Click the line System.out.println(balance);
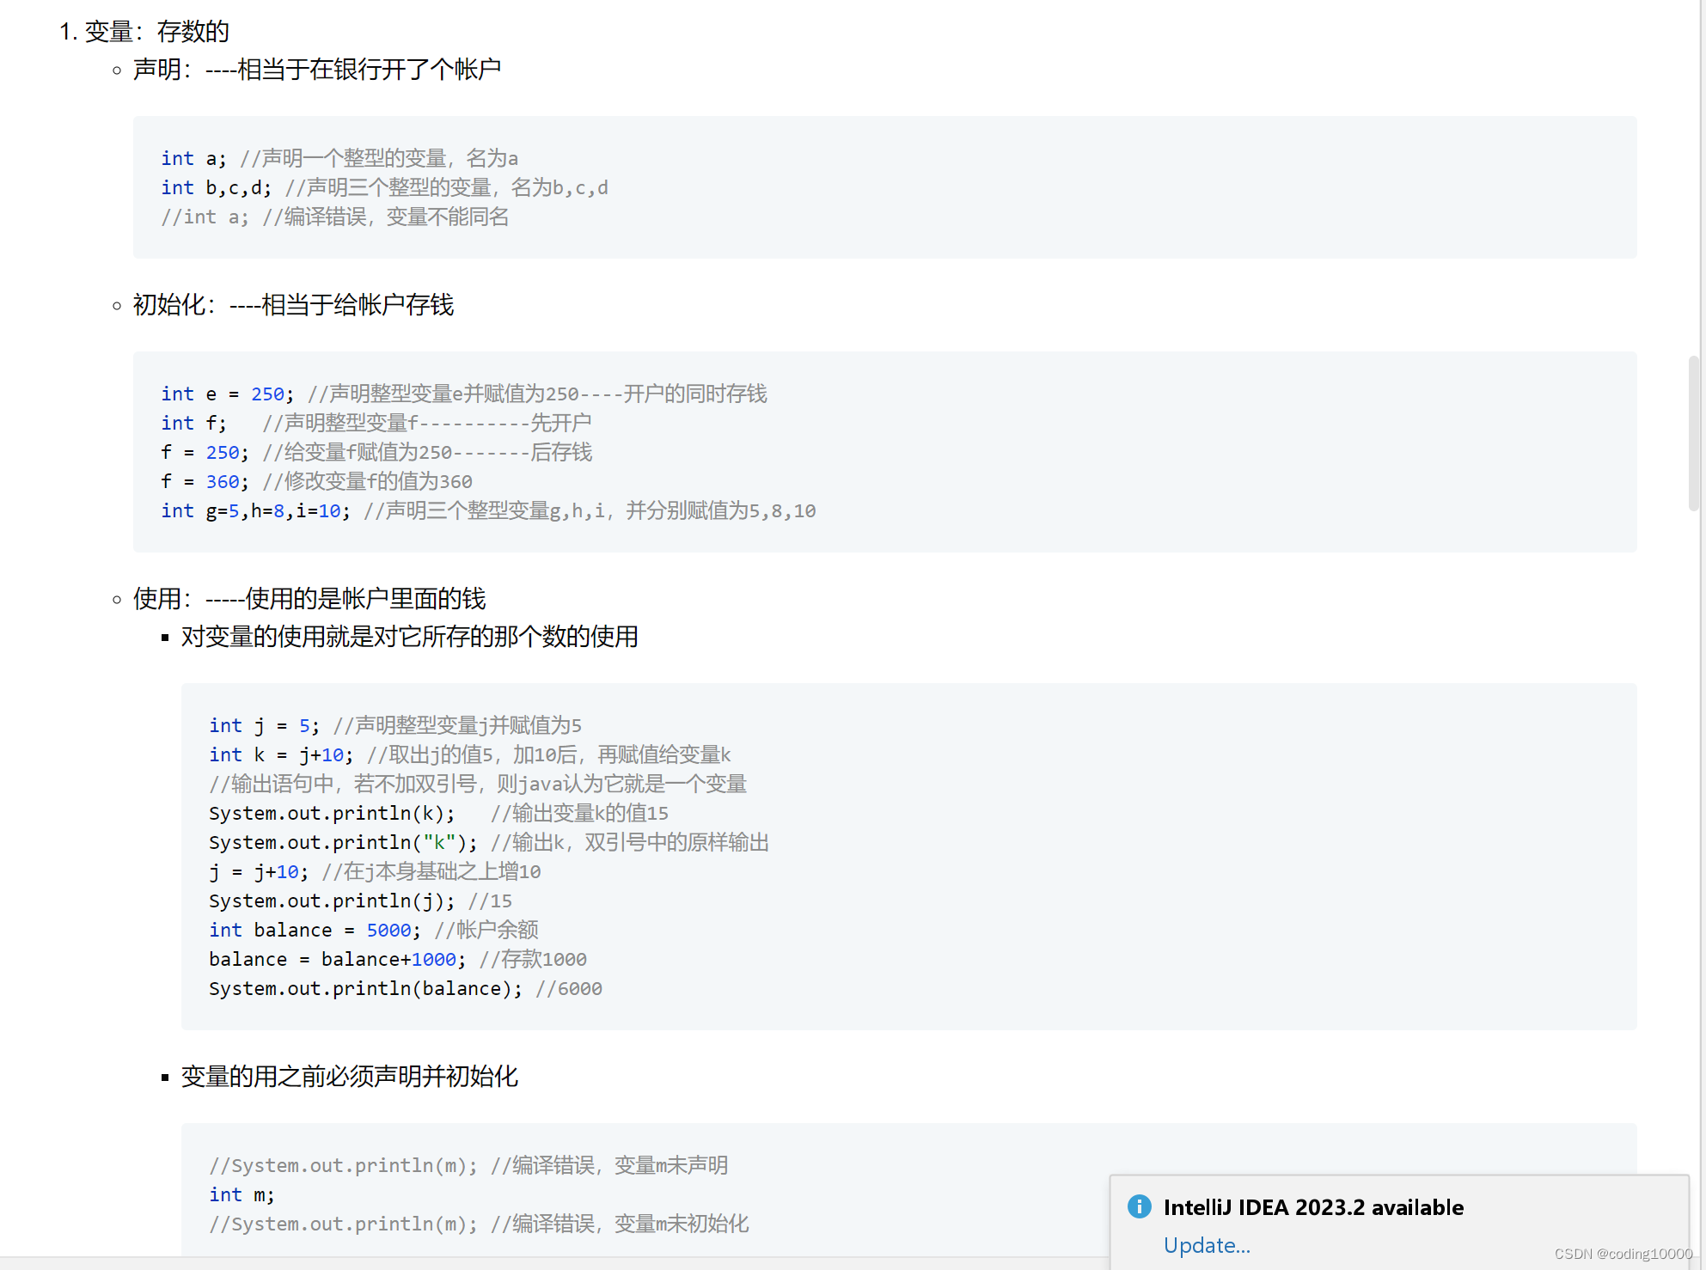This screenshot has height=1270, width=1706. point(365,988)
